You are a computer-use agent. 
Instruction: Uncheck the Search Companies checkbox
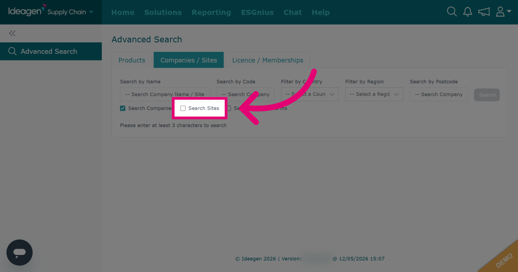123,108
